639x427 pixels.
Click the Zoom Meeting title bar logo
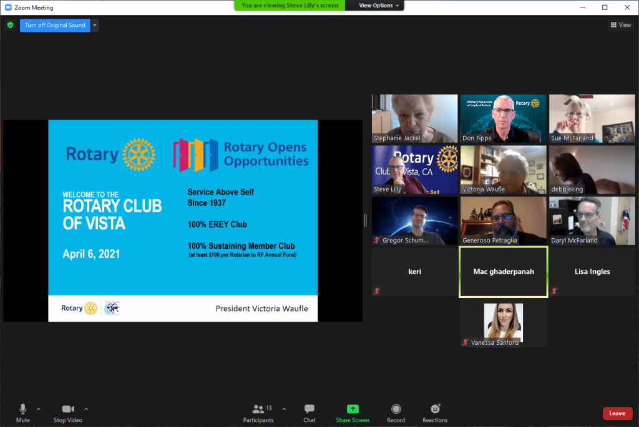7,7
